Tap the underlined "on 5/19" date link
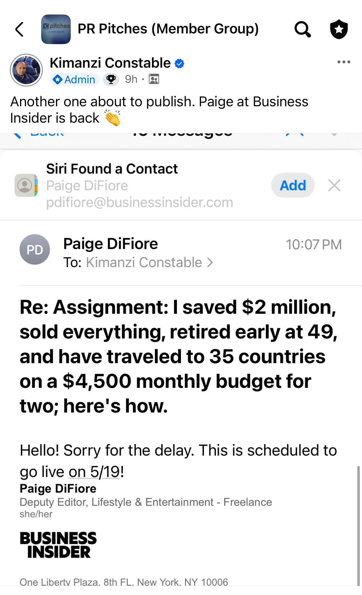Screen dimensions: 362x595 (x=94, y=472)
